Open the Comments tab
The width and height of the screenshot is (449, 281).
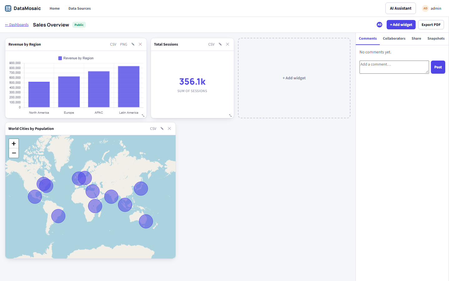click(x=368, y=38)
